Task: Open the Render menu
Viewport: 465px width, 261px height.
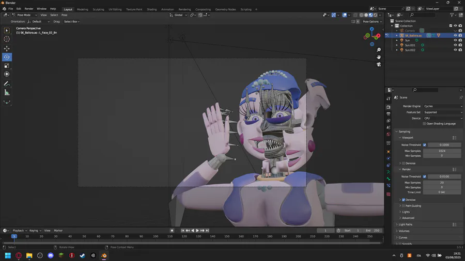Action: pyautogui.click(x=29, y=9)
